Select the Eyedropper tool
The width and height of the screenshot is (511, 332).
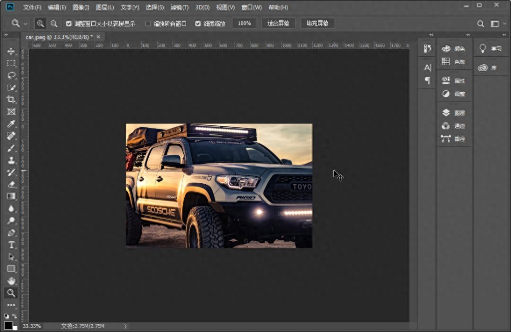(11, 123)
